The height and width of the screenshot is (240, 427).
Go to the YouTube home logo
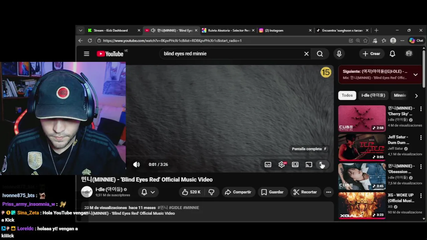pos(110,54)
